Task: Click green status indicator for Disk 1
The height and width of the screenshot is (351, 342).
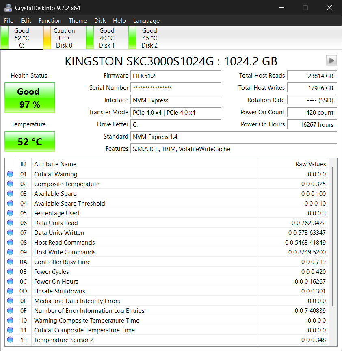Action: 90,37
